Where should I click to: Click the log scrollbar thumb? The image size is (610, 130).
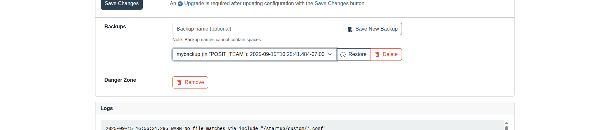[x=506, y=128]
